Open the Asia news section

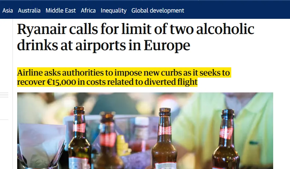pyautogui.click(x=8, y=11)
